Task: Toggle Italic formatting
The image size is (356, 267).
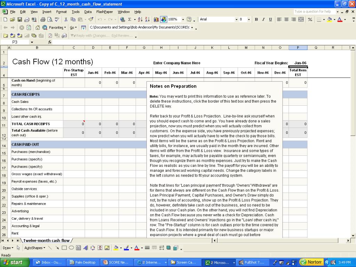Action: pyautogui.click(x=264, y=19)
